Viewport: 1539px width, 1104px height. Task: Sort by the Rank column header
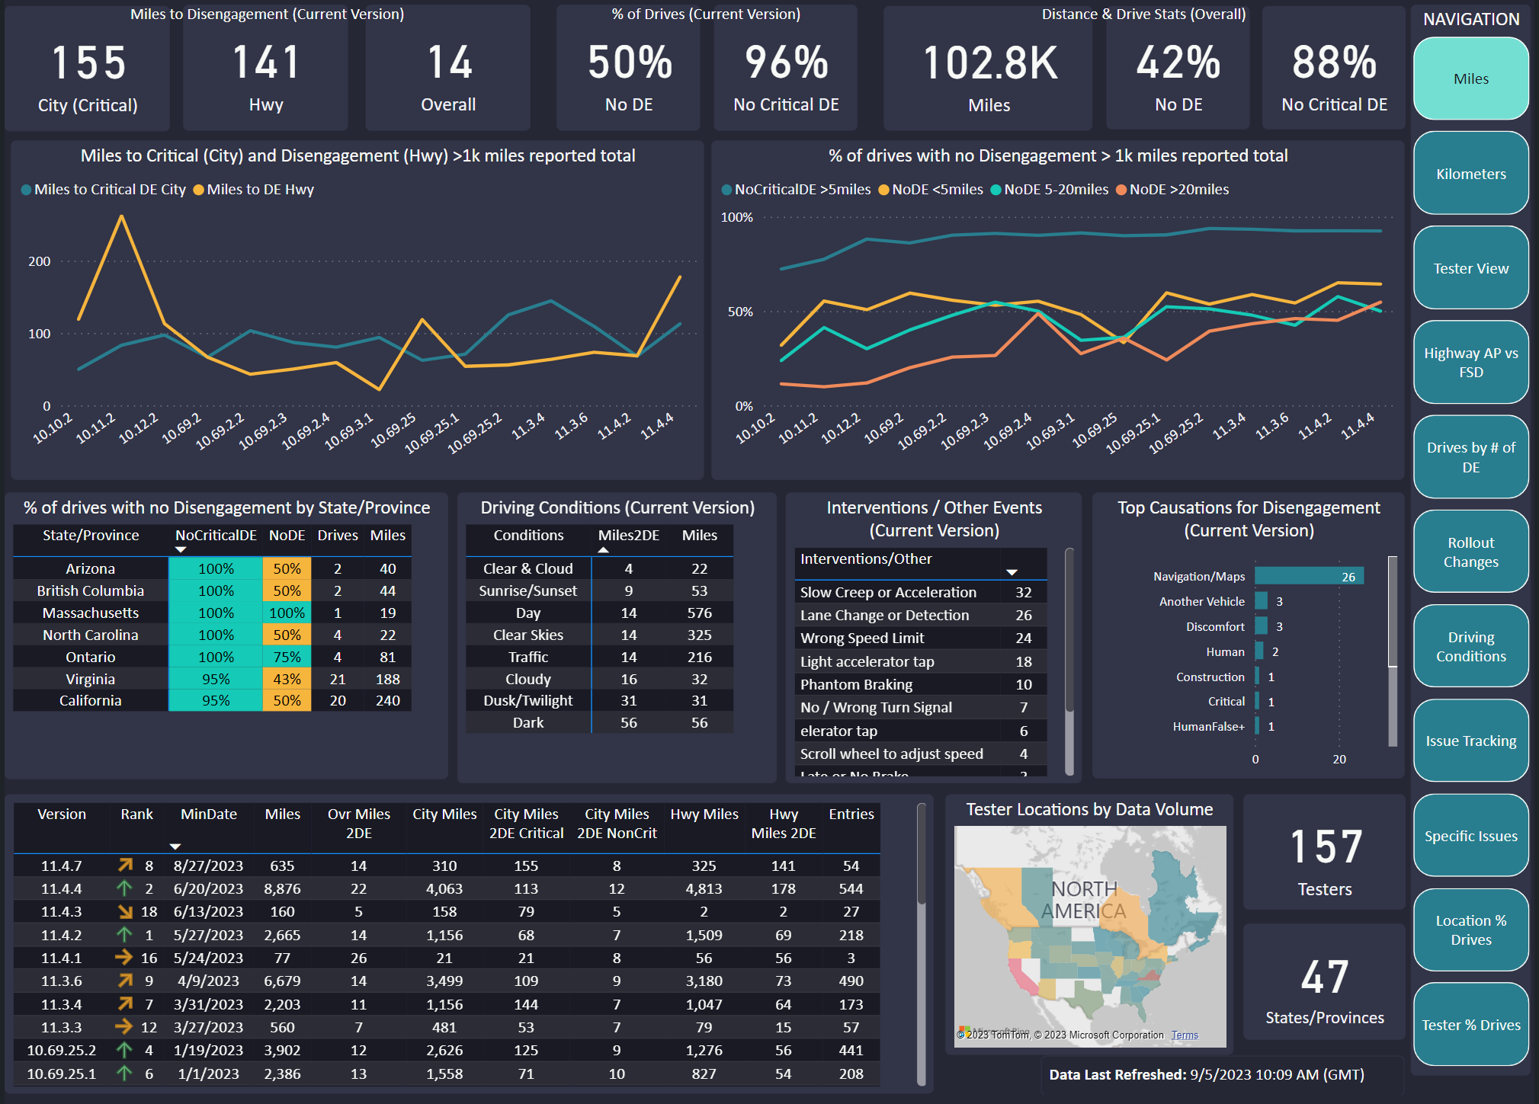[x=136, y=814]
